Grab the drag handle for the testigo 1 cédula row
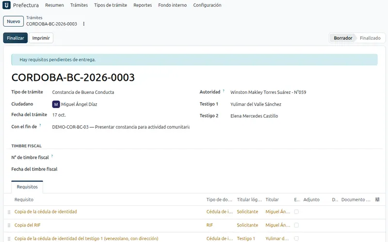This screenshot has height=242, width=388. (9, 239)
